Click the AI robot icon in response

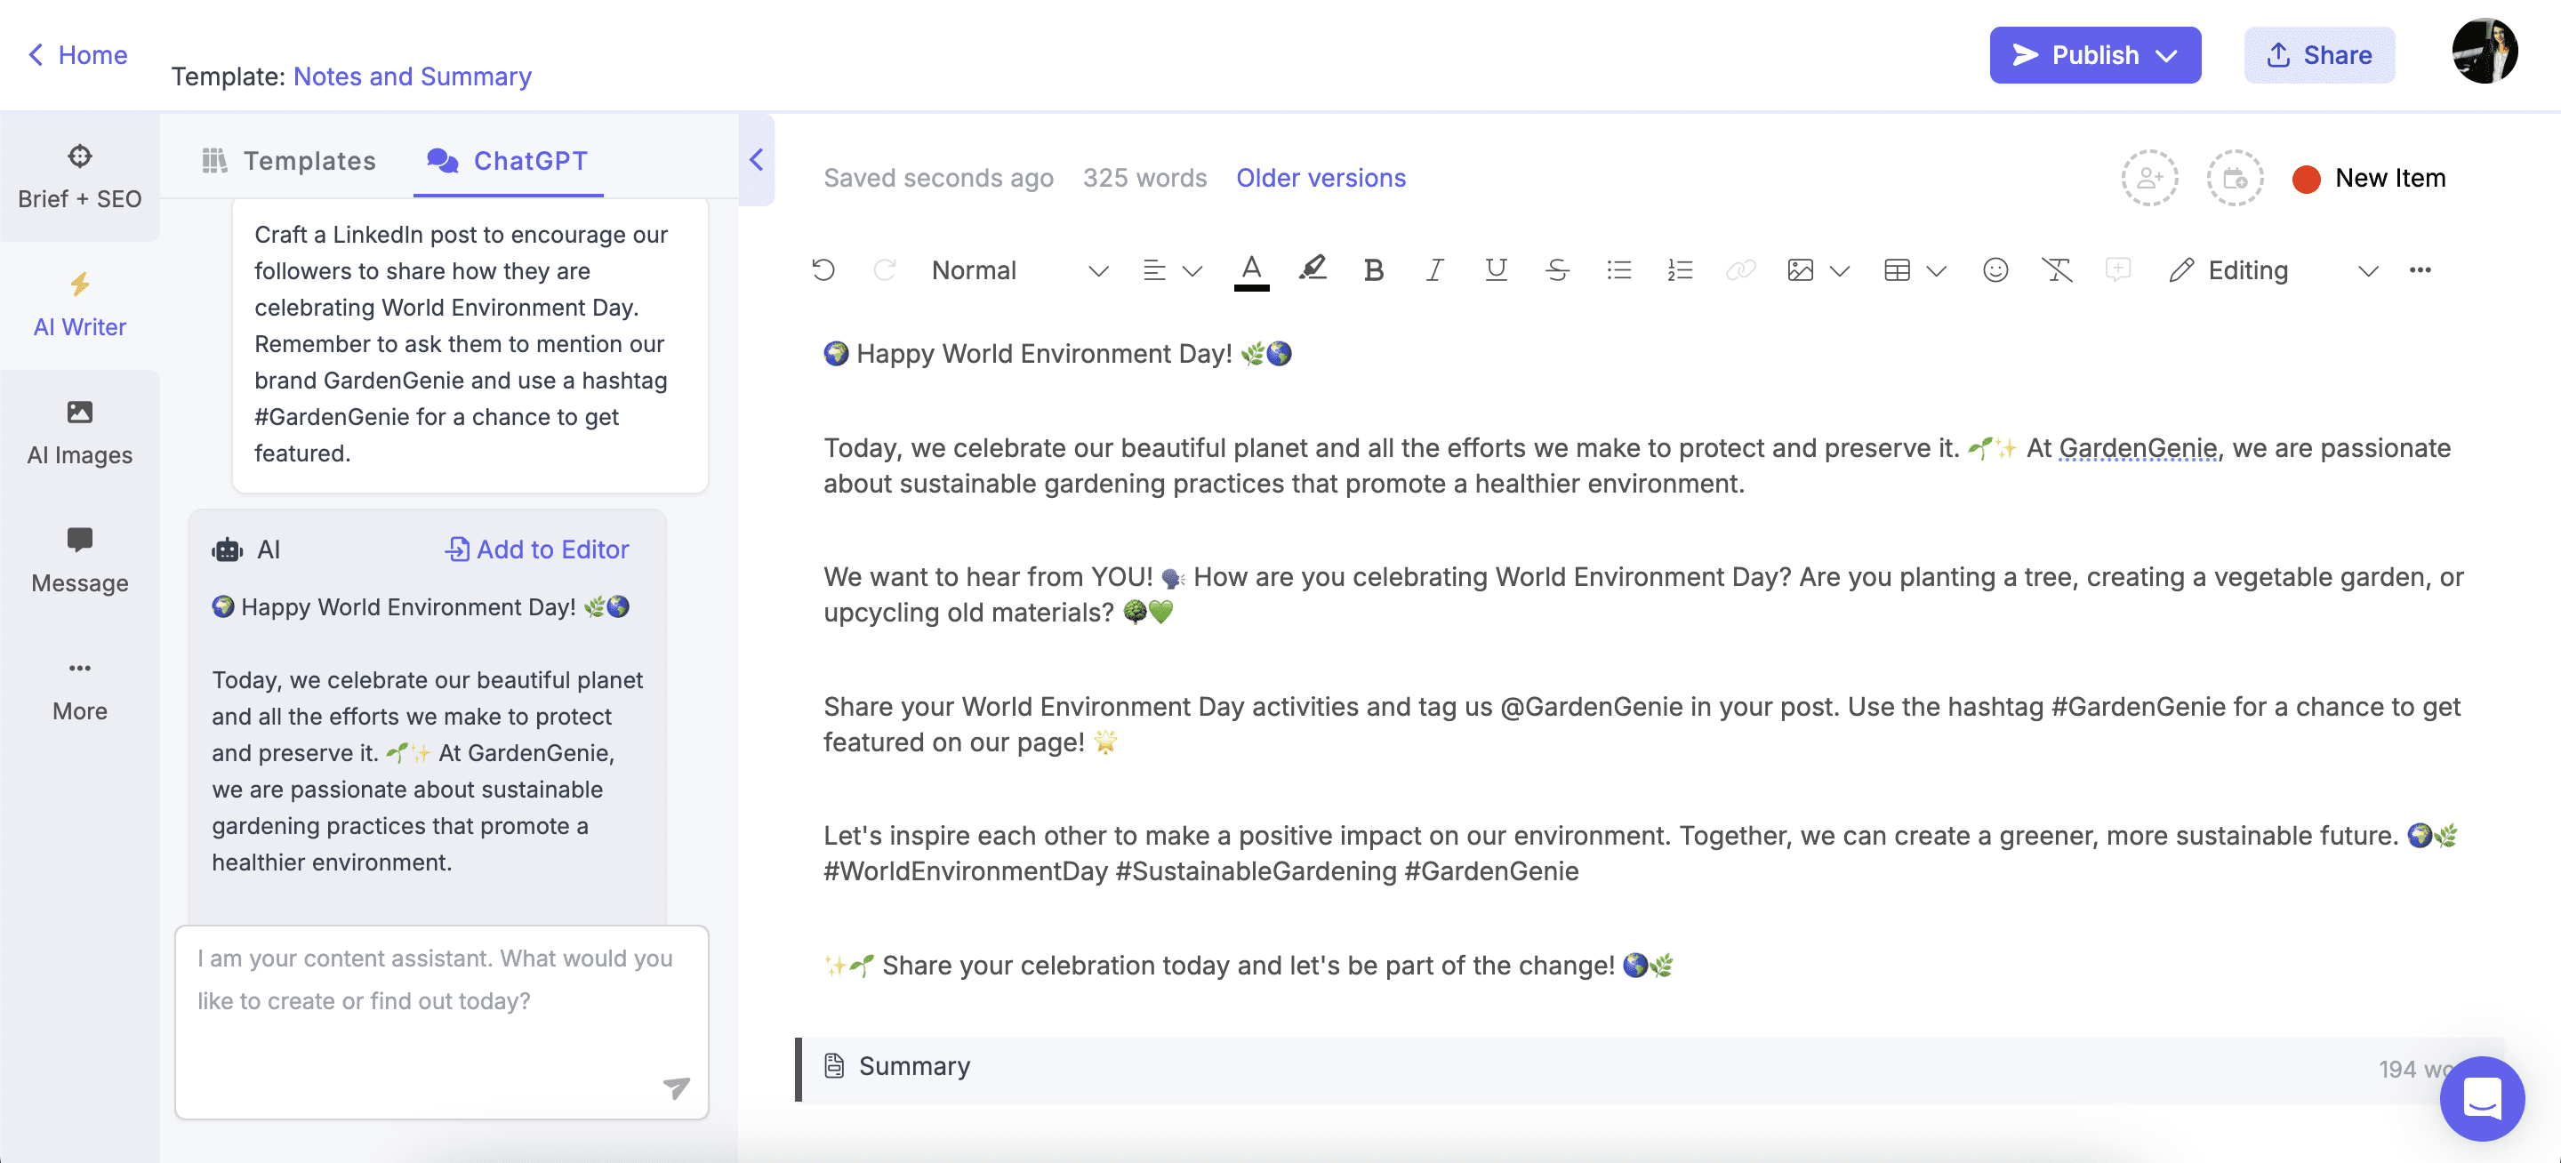(x=227, y=549)
